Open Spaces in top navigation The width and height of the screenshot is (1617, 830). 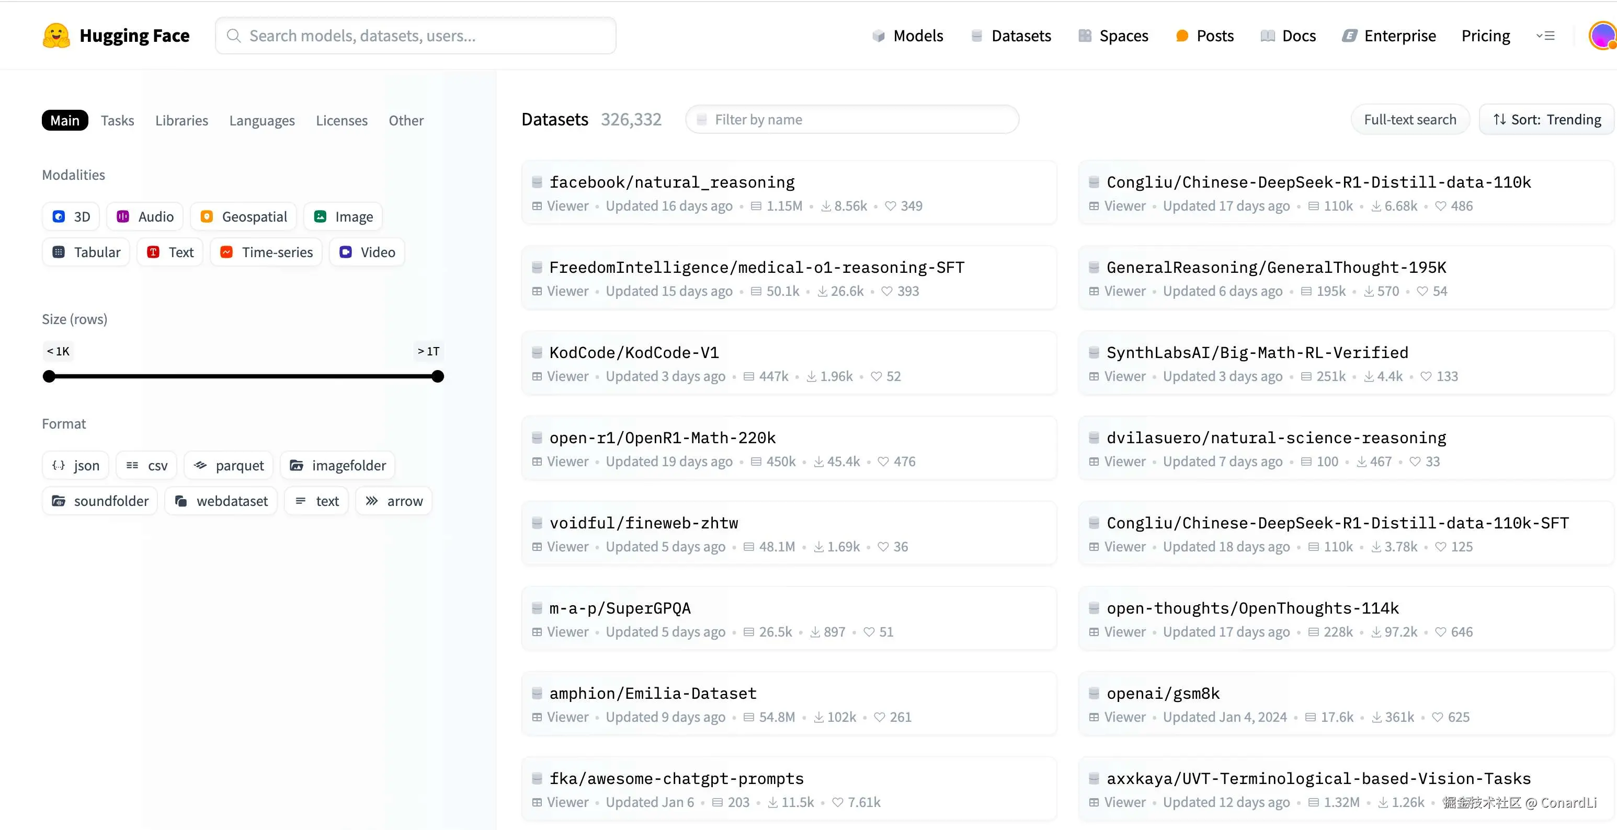pyautogui.click(x=1113, y=36)
